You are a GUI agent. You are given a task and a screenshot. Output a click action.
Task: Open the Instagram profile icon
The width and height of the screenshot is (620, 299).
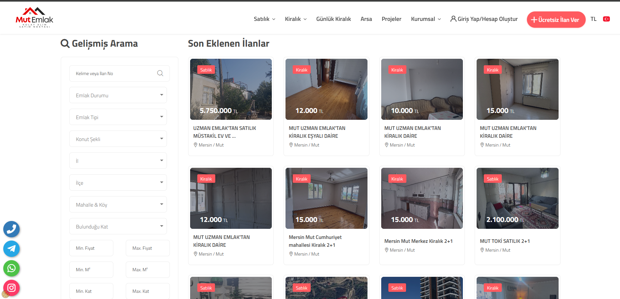tap(11, 288)
